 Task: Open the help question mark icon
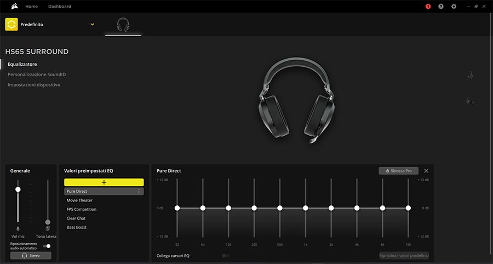[441, 6]
